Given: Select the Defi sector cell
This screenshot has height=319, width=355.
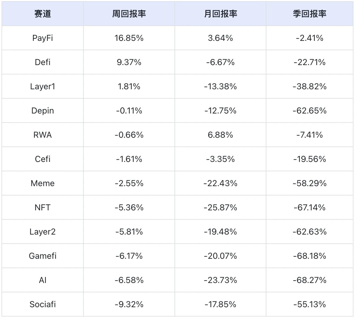Looking at the screenshot, I should (x=43, y=62).
